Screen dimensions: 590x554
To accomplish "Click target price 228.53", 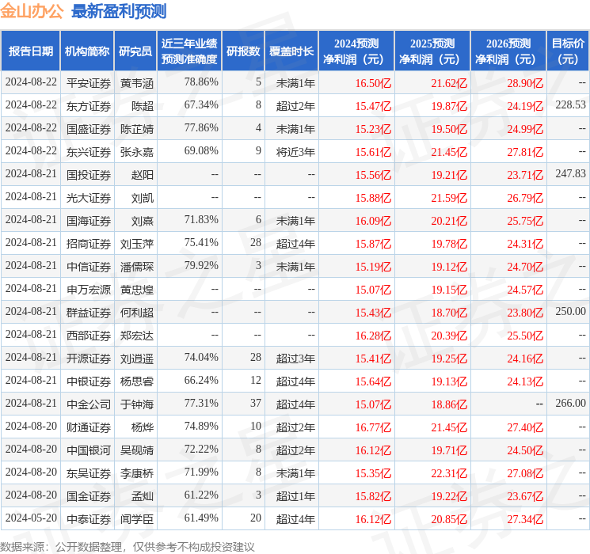I will [570, 104].
